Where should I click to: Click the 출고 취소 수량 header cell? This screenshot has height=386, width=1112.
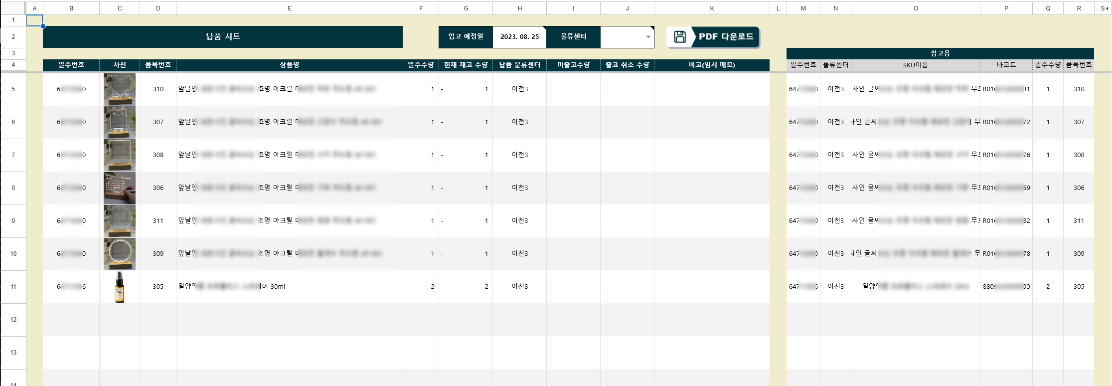pyautogui.click(x=627, y=65)
